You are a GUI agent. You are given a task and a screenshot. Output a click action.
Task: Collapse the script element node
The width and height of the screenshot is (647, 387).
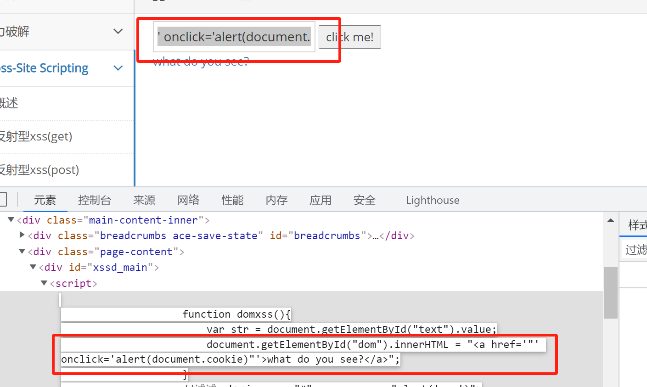click(x=44, y=283)
